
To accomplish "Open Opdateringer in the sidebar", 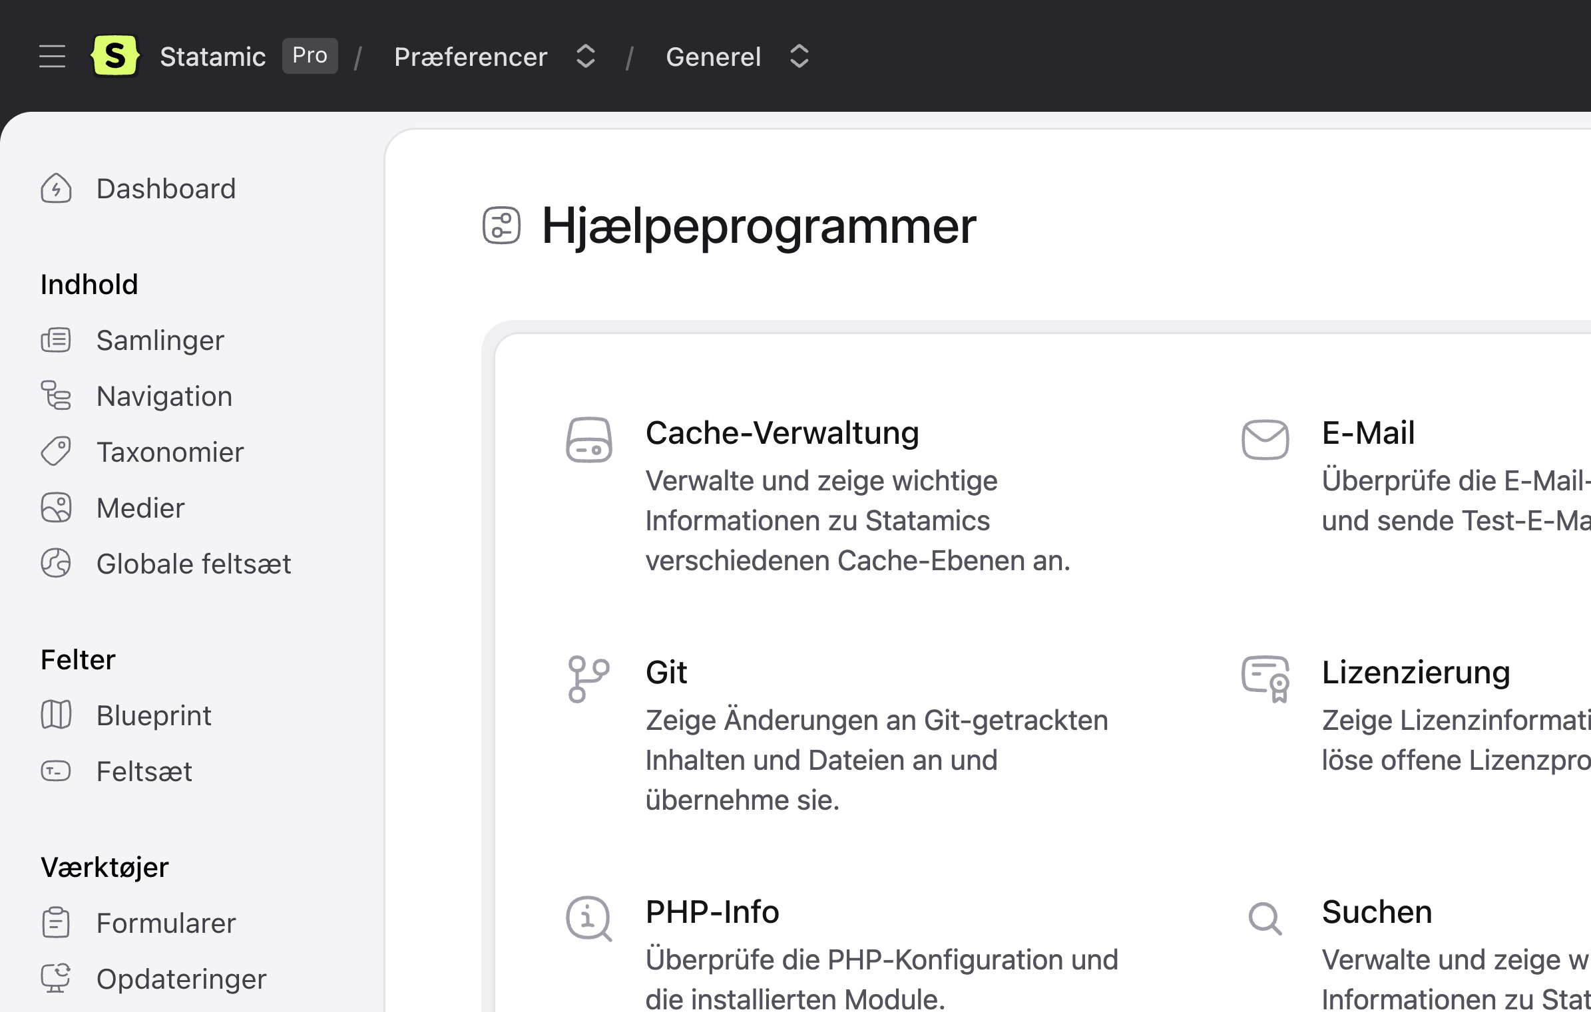I will coord(181,979).
